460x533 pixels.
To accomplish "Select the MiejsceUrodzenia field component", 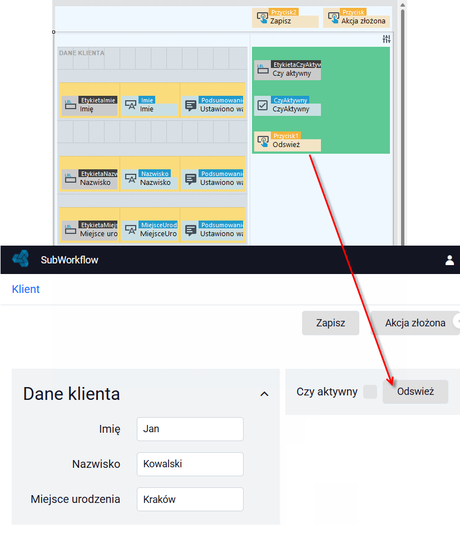I will point(150,230).
